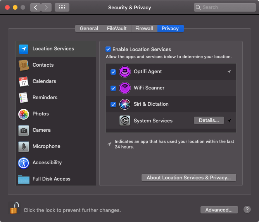Click the forward chevron button
Viewport: 259px width, 222px height.
click(46, 7)
